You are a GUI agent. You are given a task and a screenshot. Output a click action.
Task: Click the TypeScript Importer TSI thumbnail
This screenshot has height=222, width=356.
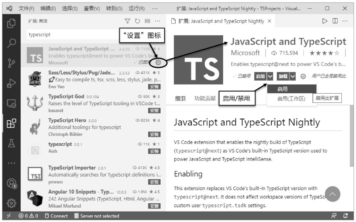coord(35,174)
